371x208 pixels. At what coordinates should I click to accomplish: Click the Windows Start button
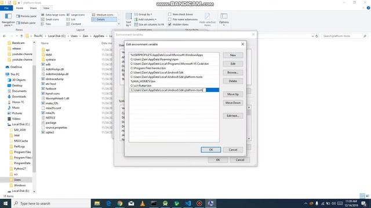[x=5, y=203]
